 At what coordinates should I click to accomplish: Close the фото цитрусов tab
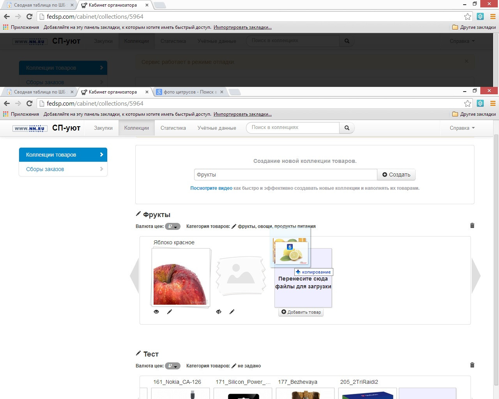221,92
